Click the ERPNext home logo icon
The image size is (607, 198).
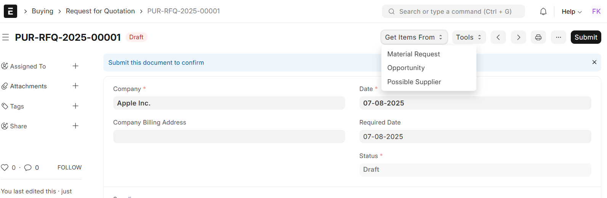[x=10, y=11]
